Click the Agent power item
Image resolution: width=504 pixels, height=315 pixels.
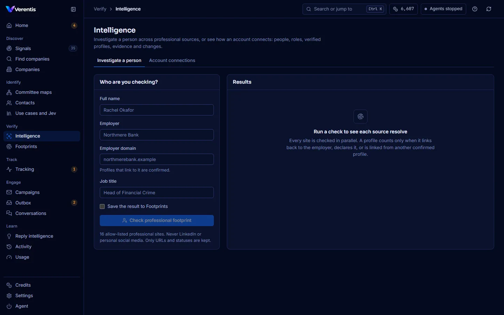coord(42,306)
